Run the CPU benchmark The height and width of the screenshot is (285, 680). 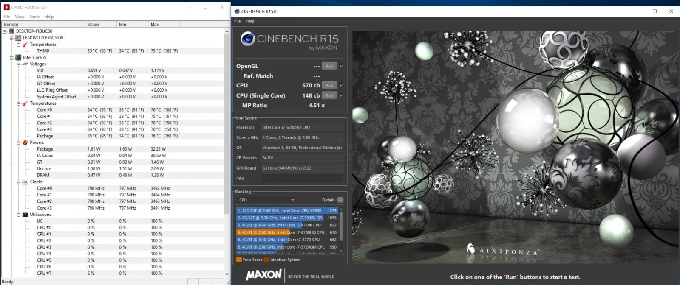(x=329, y=85)
